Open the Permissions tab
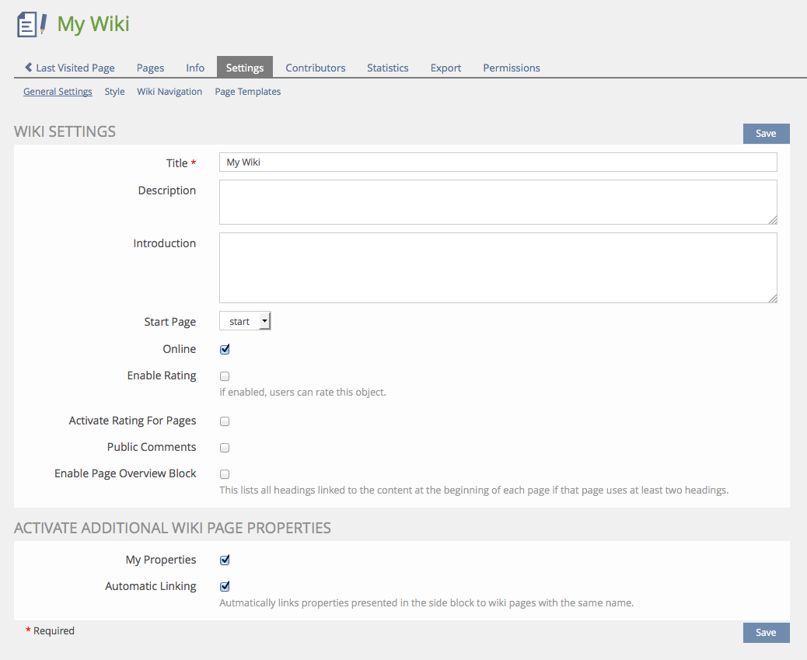Viewport: 807px width, 660px height. pos(511,68)
